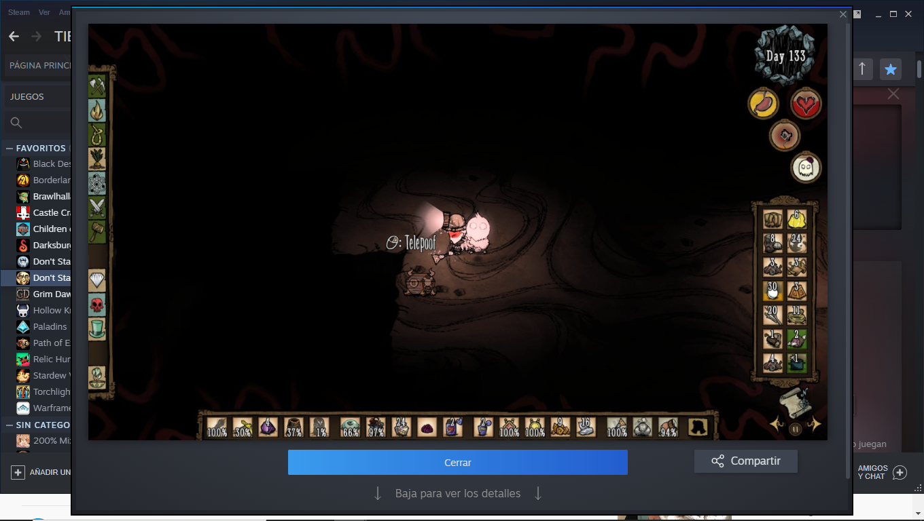Click the small window-mode icon left of minimize
924x521 pixels.
tap(857, 14)
